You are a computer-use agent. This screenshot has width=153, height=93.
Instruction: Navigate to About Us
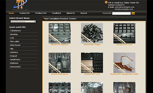click(x=71, y=13)
